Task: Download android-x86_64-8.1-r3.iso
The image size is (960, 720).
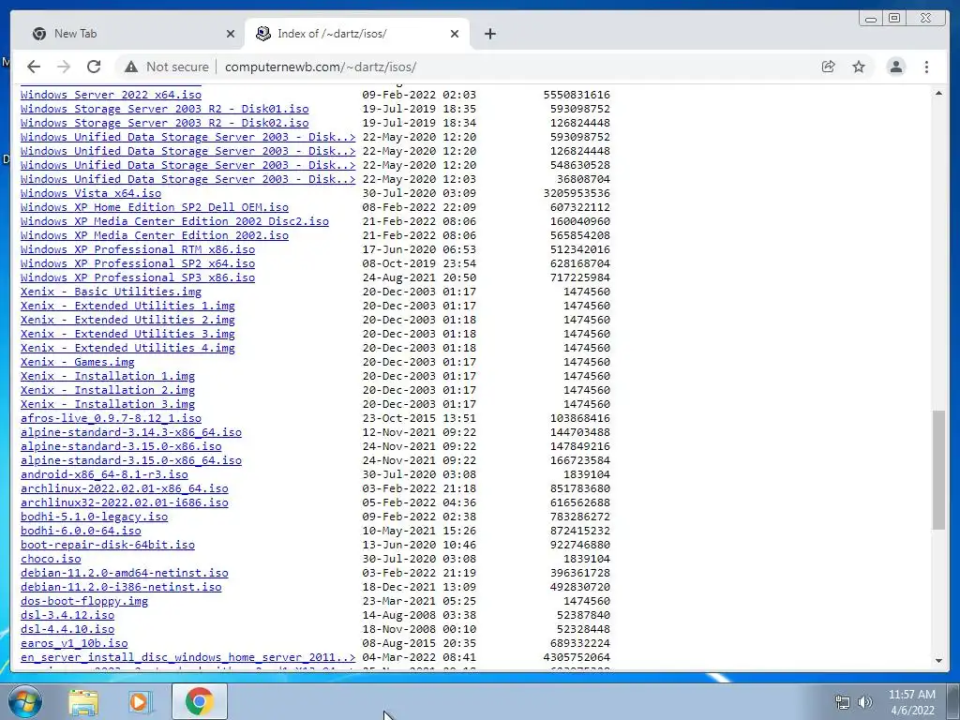Action: pos(104,475)
